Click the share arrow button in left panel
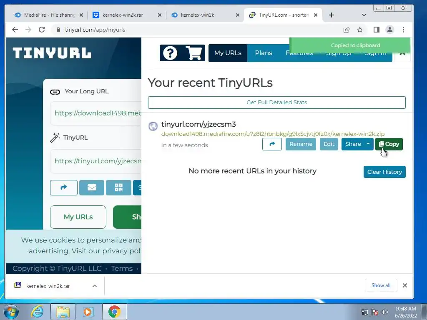This screenshot has width=427, height=320. [64, 187]
